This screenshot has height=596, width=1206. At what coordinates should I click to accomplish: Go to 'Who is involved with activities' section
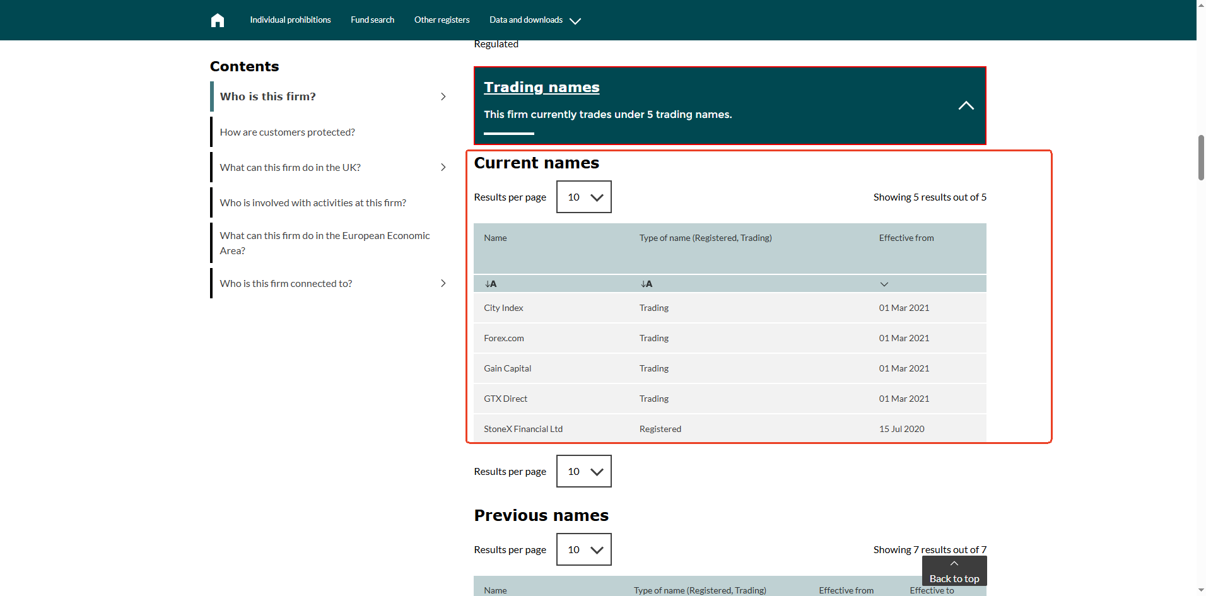pyautogui.click(x=313, y=202)
